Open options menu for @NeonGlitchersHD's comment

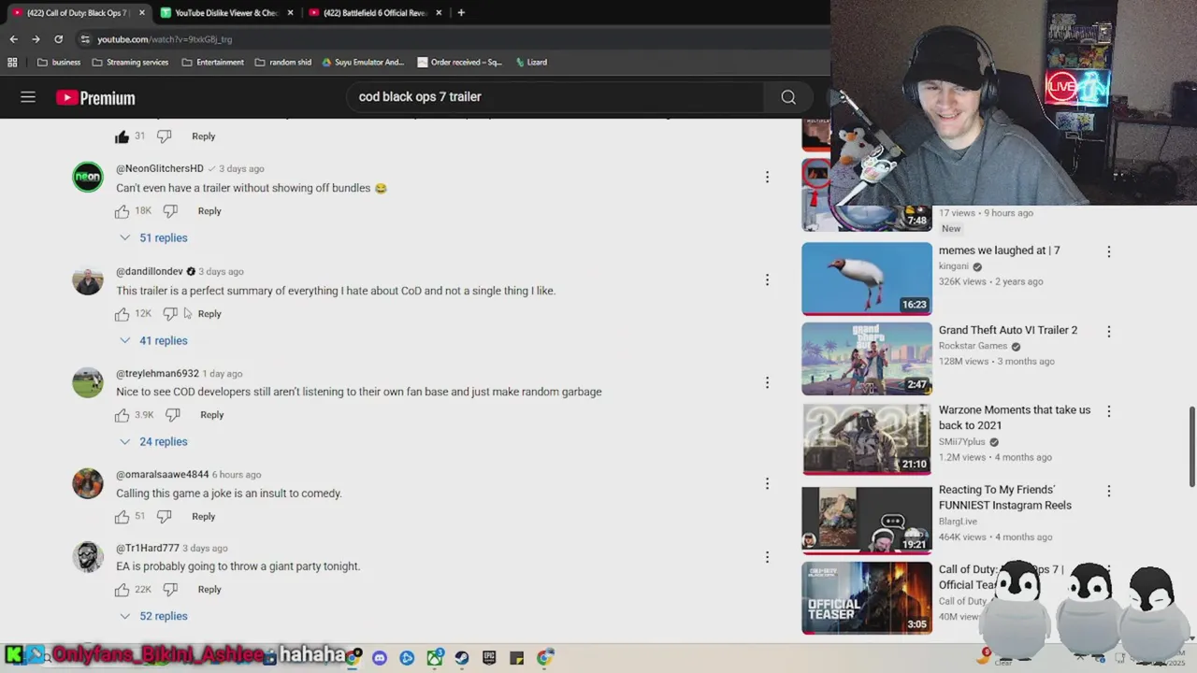pyautogui.click(x=767, y=177)
